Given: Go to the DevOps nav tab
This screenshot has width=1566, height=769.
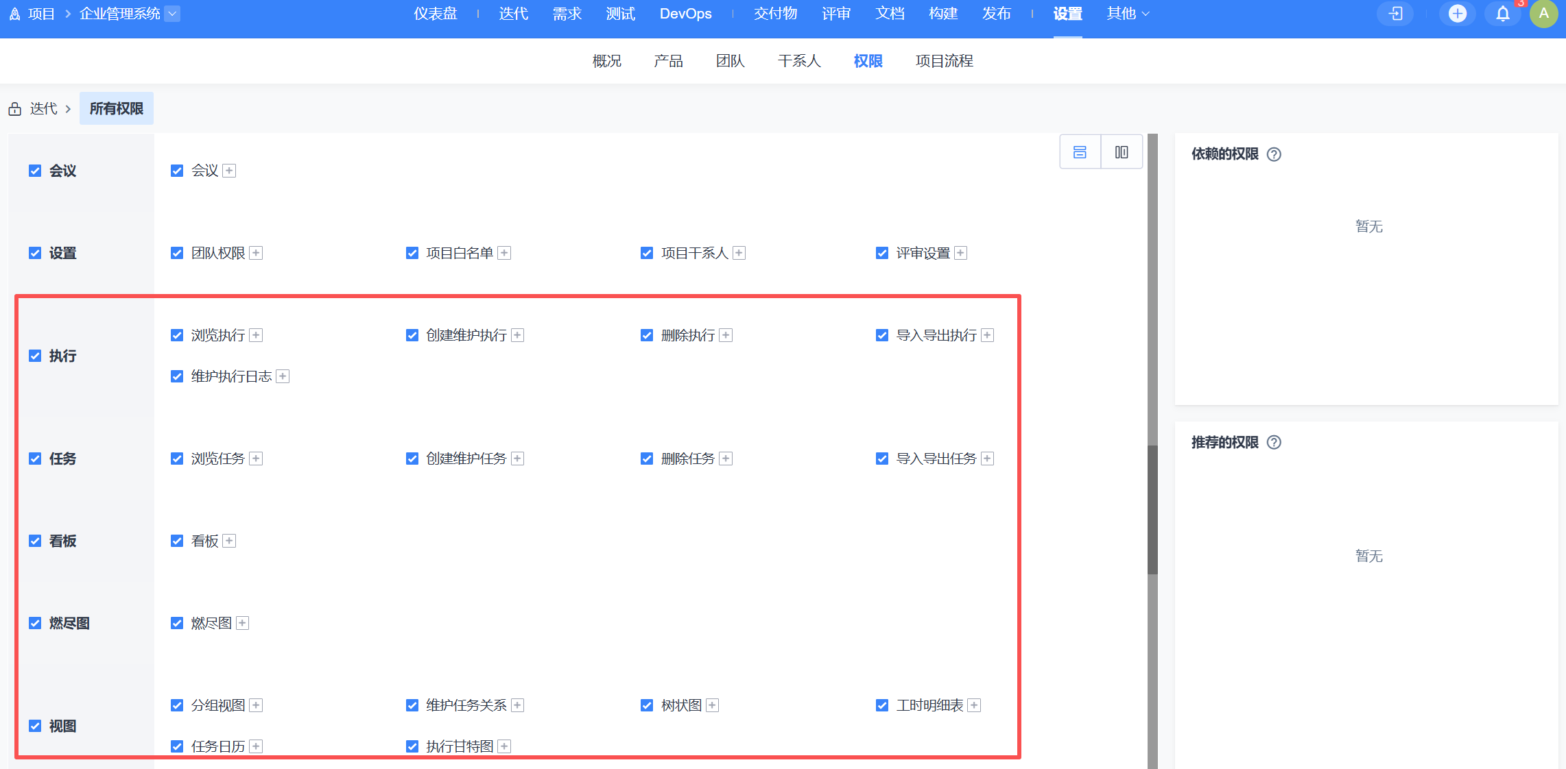Looking at the screenshot, I should tap(685, 14).
